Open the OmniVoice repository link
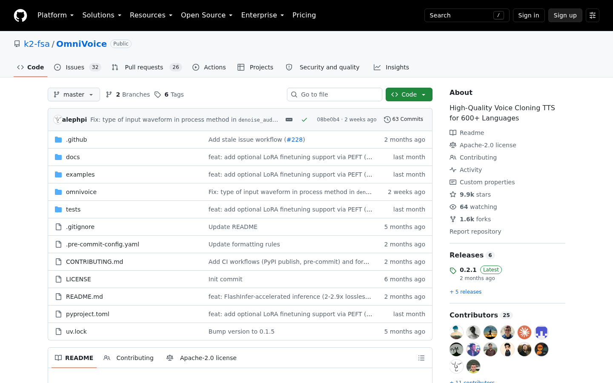Viewport: 613px width, 383px height. pyautogui.click(x=81, y=44)
